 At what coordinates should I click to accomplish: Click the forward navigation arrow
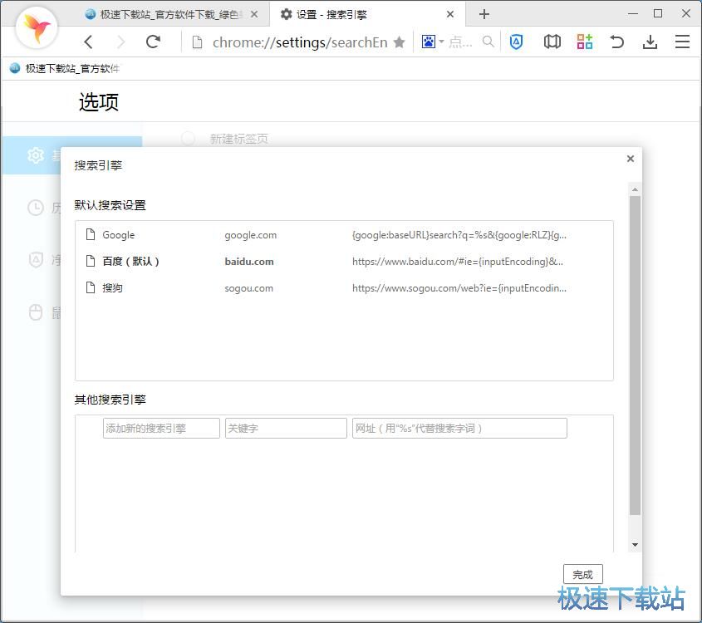click(121, 42)
